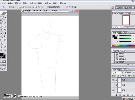135x100 pixels.
Task: Choose Custom Shape in options bar
Action: pyautogui.click(x=42, y=7)
